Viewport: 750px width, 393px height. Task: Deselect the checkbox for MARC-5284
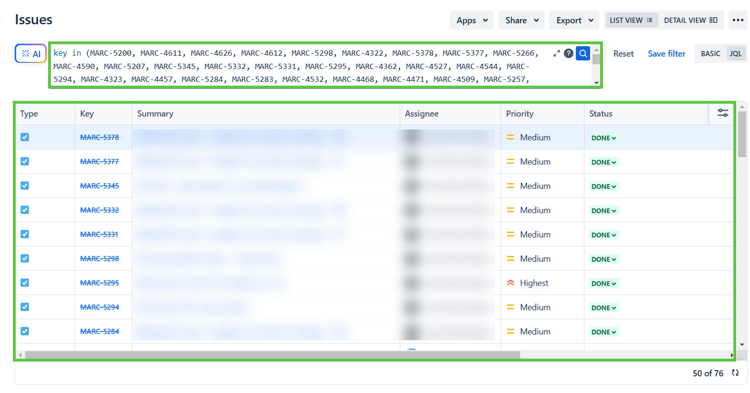(25, 331)
